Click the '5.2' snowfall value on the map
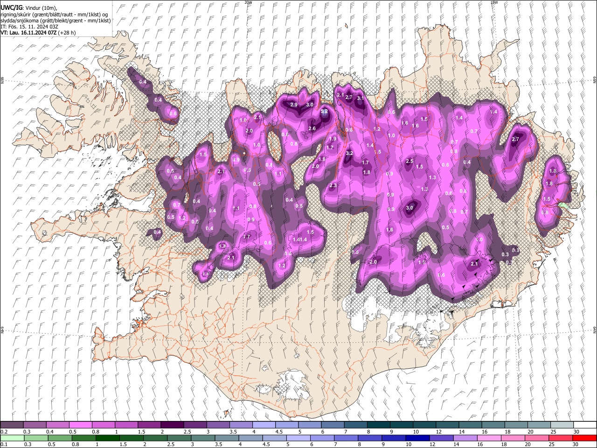Screen dimensions: 597x448 325,112
